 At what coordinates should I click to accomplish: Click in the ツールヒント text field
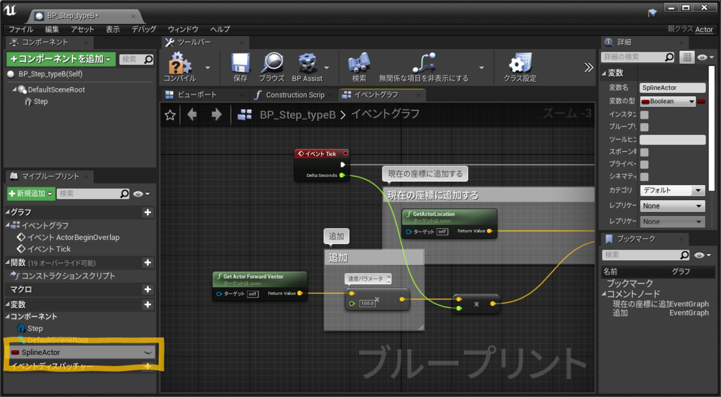[x=673, y=139]
